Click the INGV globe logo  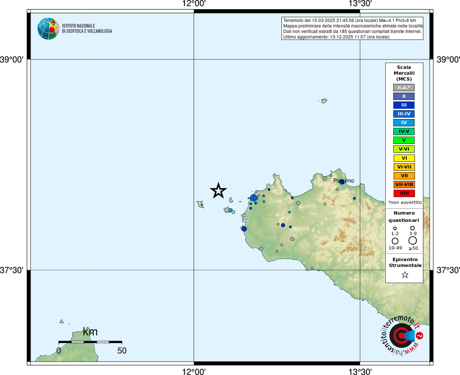[48, 29]
